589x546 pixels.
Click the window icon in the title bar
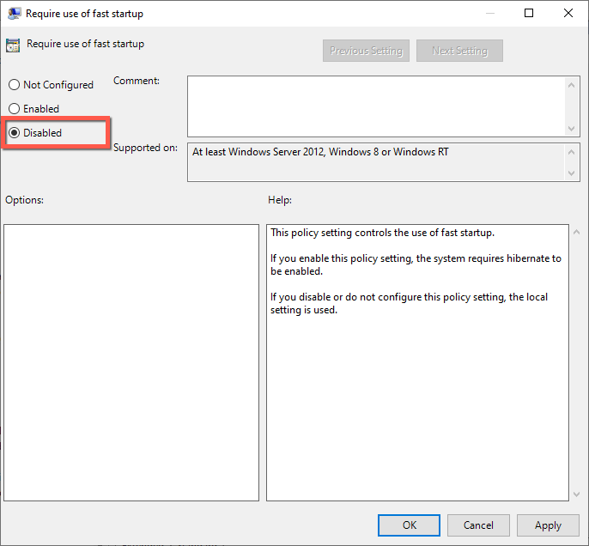[x=15, y=14]
